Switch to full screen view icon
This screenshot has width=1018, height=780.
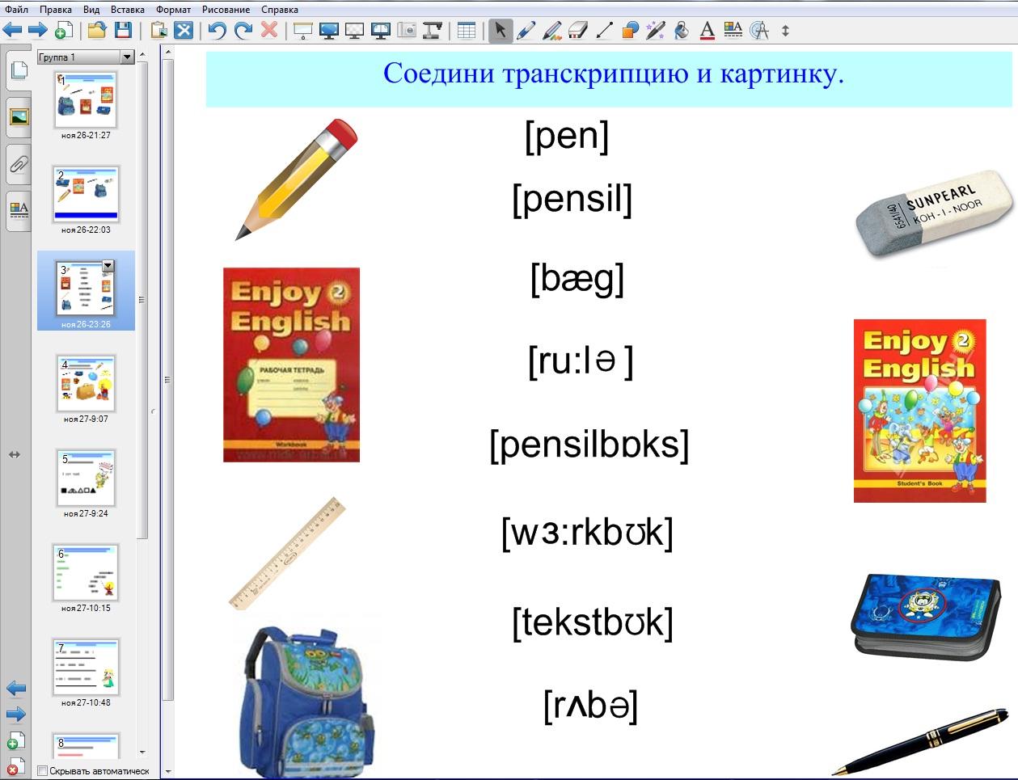pos(329,31)
